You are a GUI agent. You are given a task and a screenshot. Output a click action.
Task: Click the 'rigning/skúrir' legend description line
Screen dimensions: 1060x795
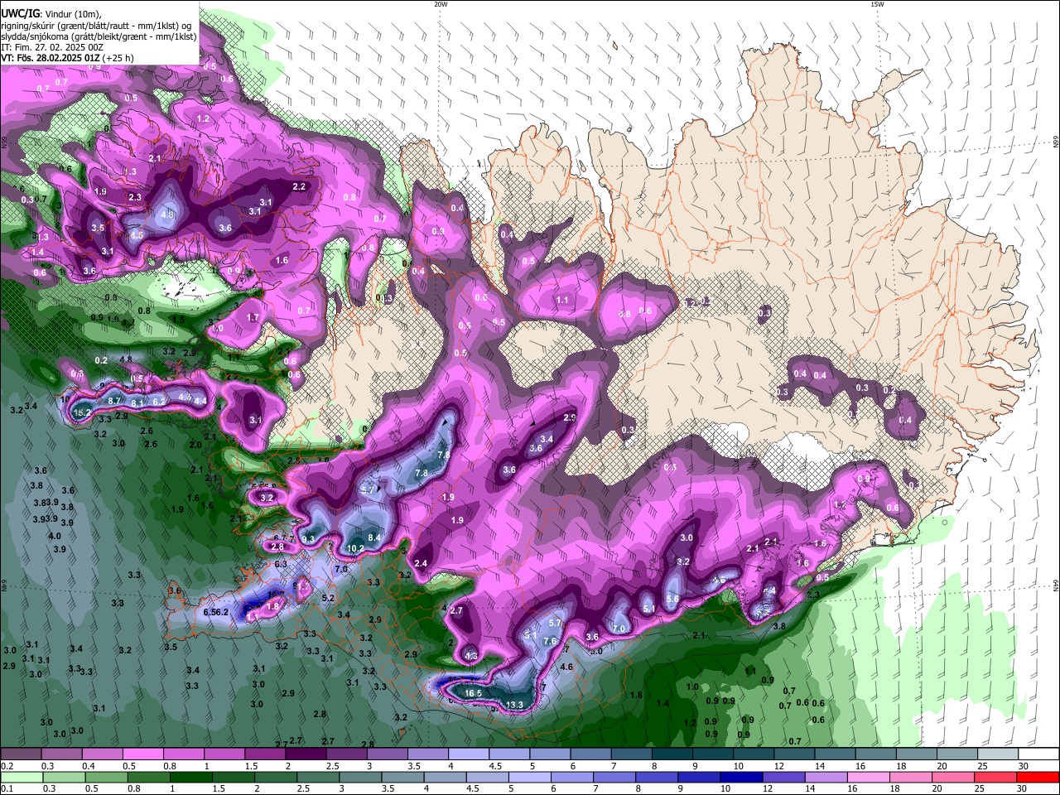[95, 26]
